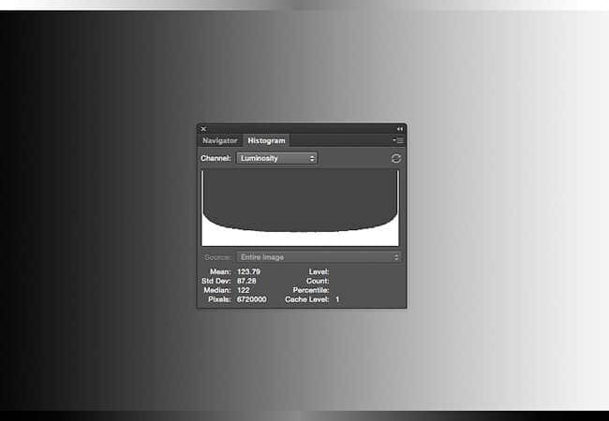Click the Std Dev value 87.28
Screen dimensions: 609x421
click(x=246, y=281)
